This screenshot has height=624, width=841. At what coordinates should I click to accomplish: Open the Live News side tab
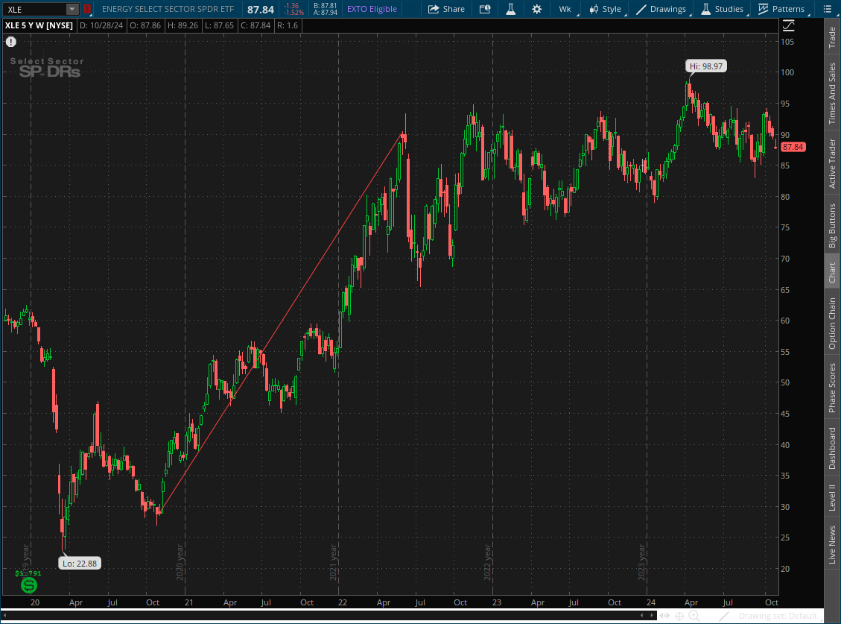pyautogui.click(x=832, y=544)
